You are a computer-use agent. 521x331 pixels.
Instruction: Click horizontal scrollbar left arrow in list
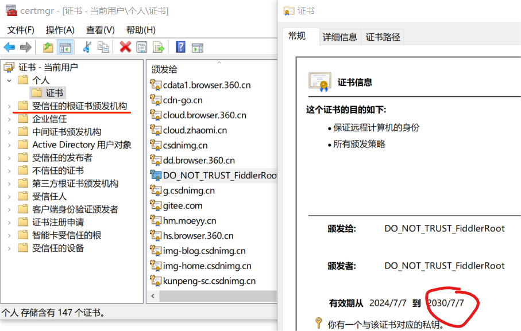[x=153, y=296]
